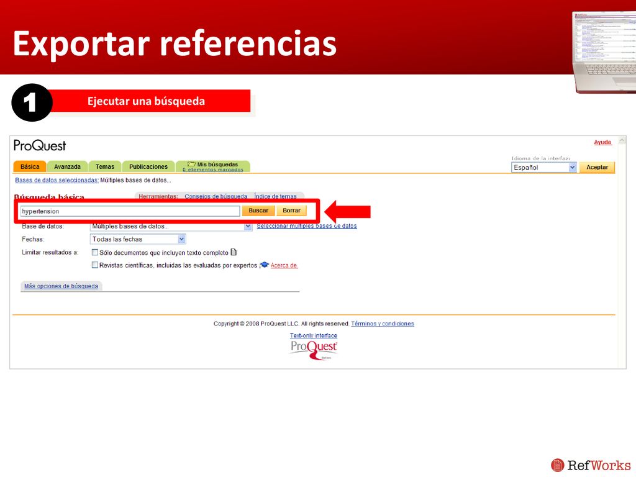
Task: Open Consejos de búsqueda link
Action: 216,196
